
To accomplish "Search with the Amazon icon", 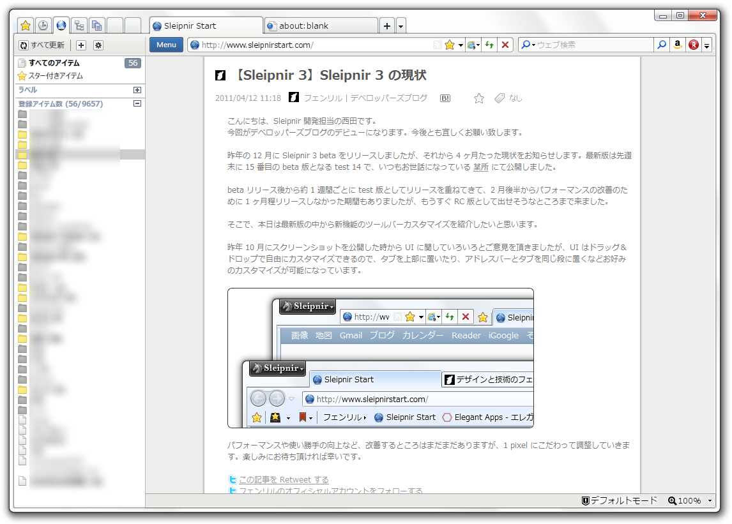I will [x=677, y=45].
